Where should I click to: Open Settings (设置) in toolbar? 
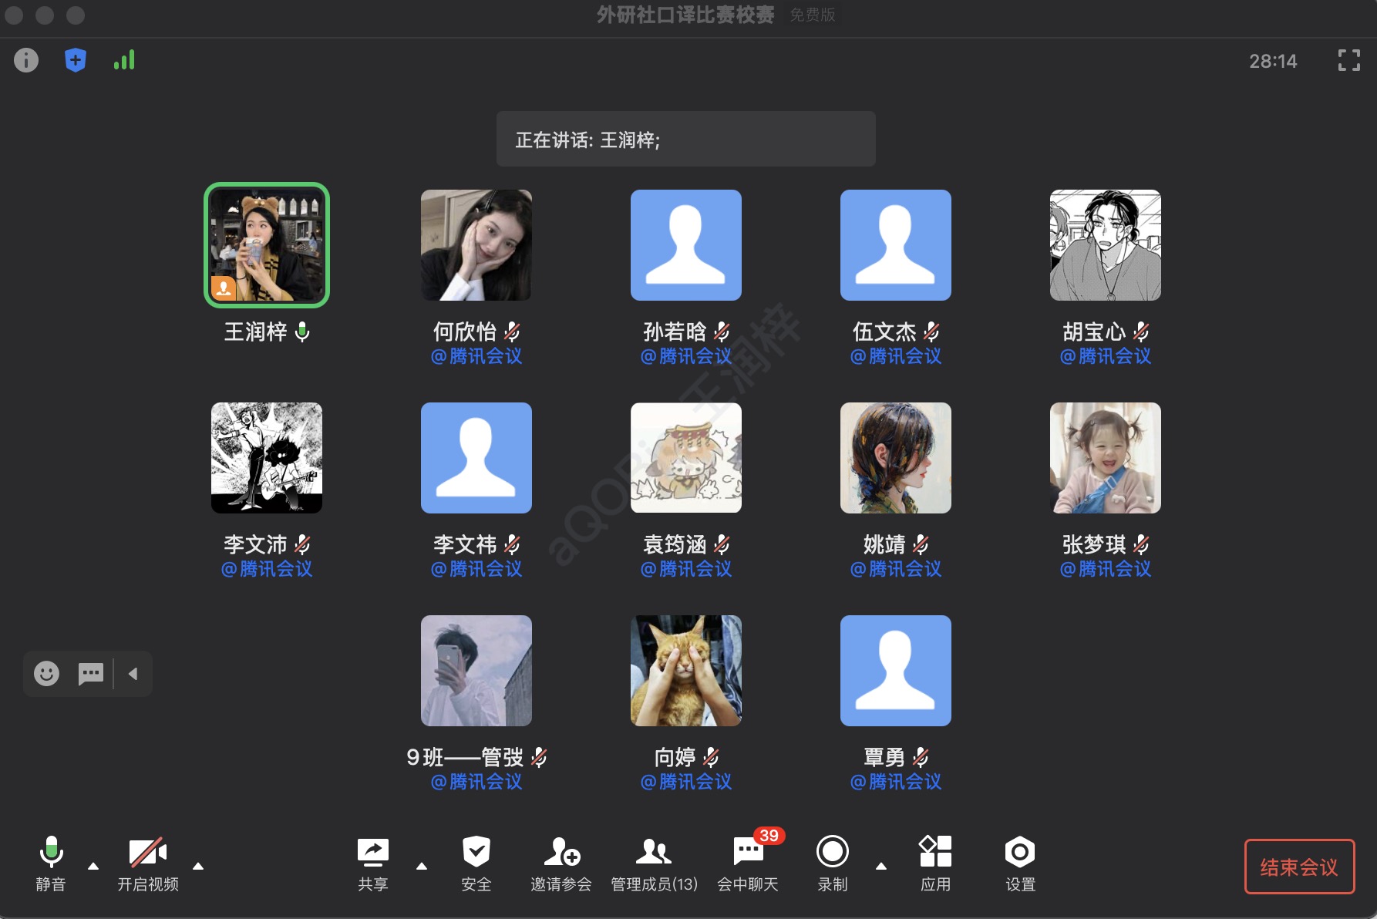coord(1019,853)
